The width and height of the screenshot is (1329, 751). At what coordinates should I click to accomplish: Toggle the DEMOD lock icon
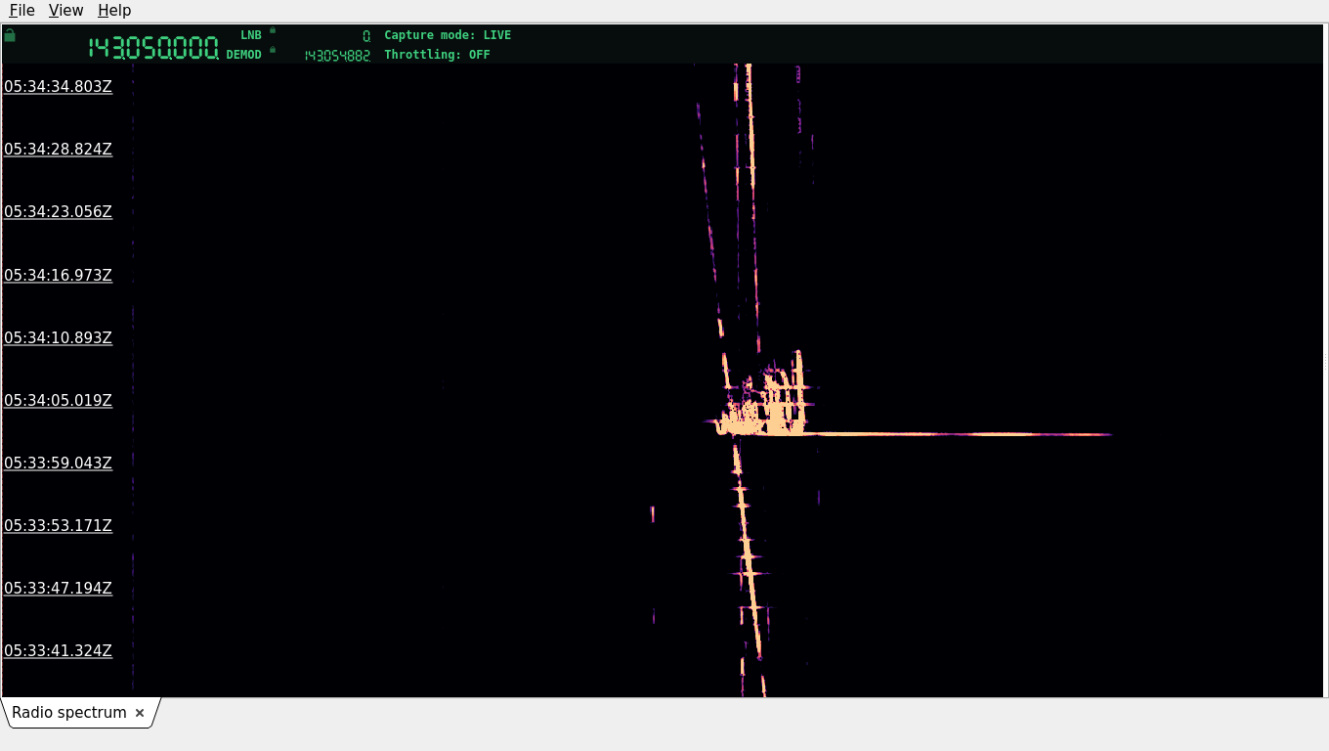(273, 49)
